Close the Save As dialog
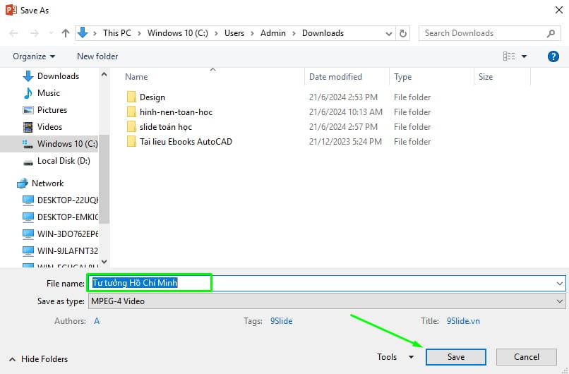Image resolution: width=569 pixels, height=374 pixels. click(x=559, y=10)
